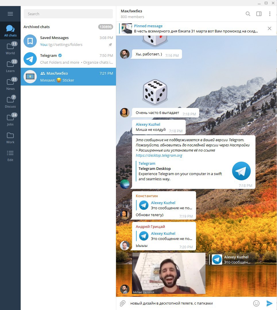Open the Saved Messages chat
This screenshot has width=277, height=310.
68,41
